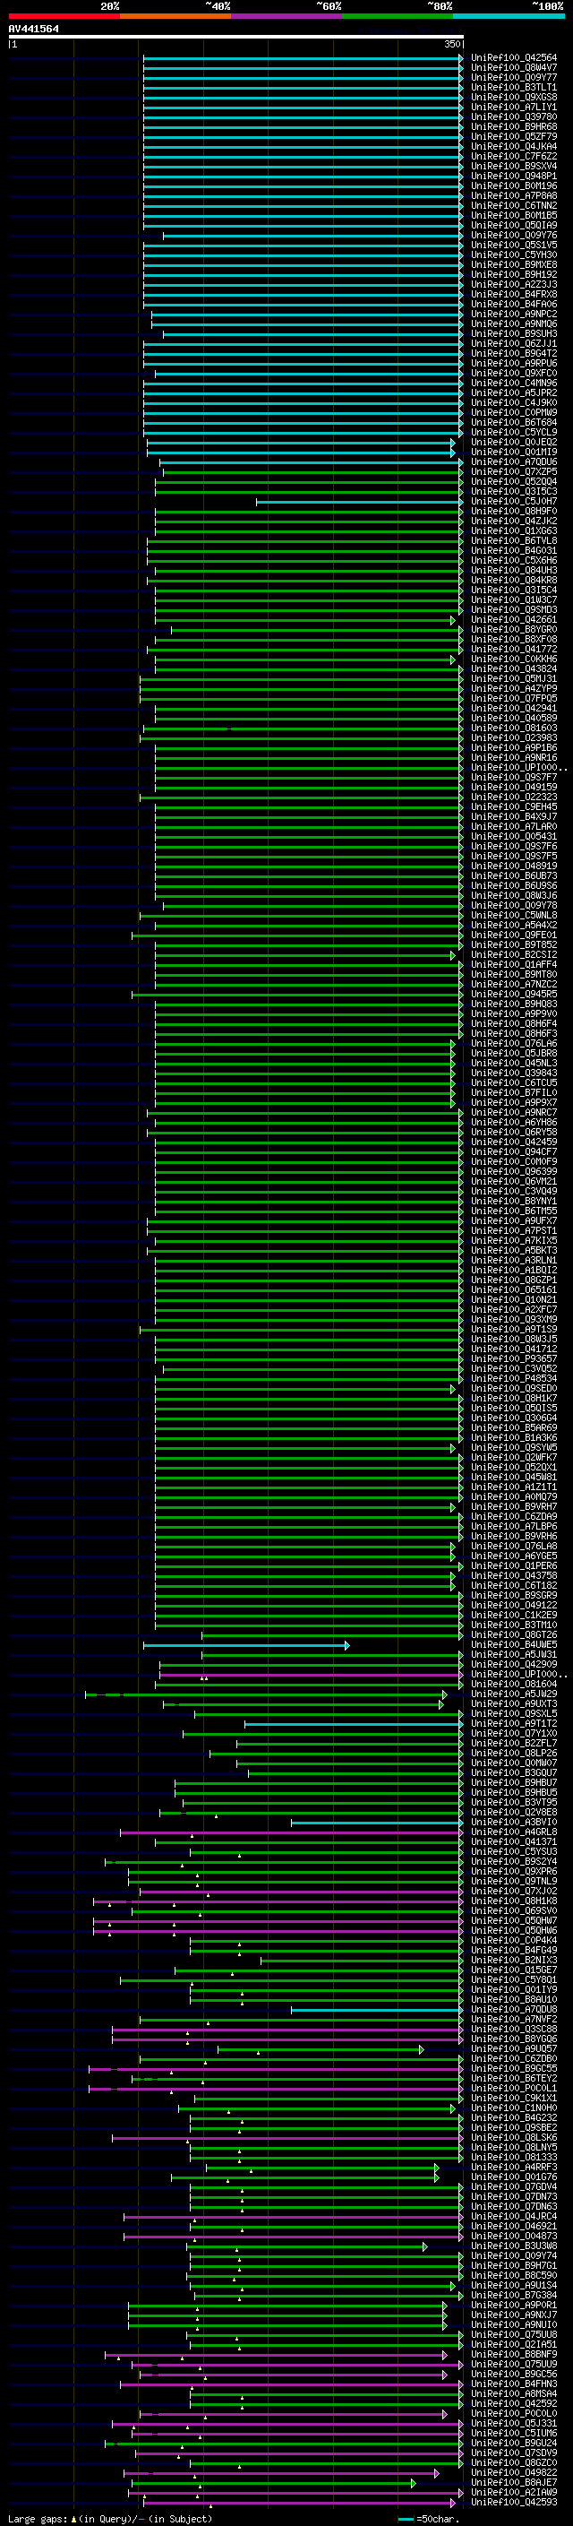This screenshot has height=2526, width=573.
Task: Select label UniRef100_C5YCL9
Action: pyautogui.click(x=514, y=433)
